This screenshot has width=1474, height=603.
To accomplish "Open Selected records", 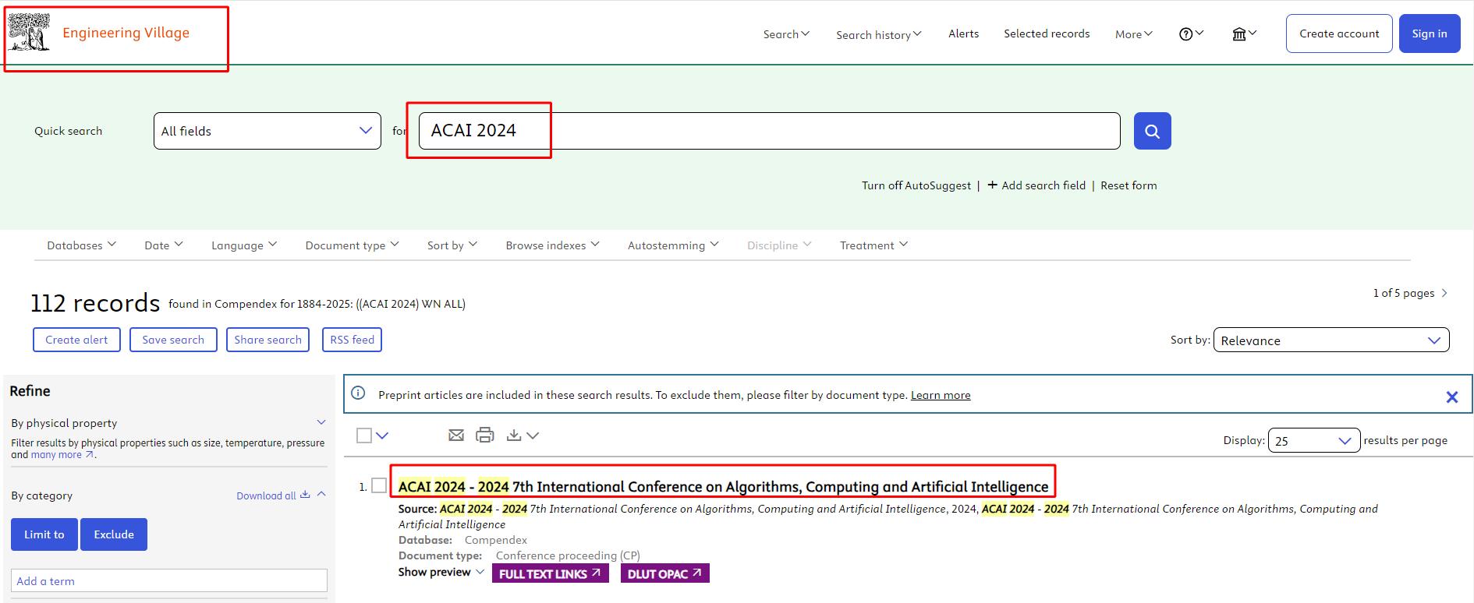I will point(1047,33).
